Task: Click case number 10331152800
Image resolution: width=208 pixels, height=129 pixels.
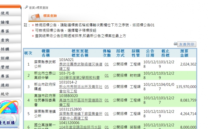Action: 70,109
